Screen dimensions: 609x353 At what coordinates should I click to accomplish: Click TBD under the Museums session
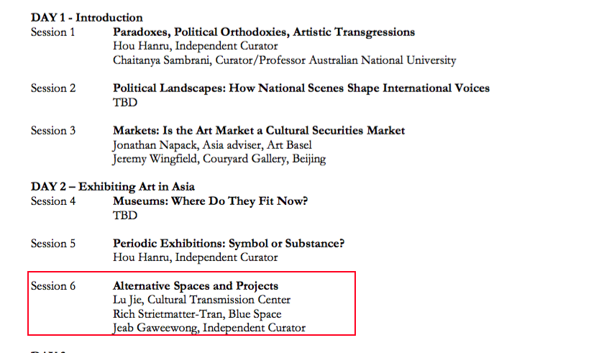point(125,216)
